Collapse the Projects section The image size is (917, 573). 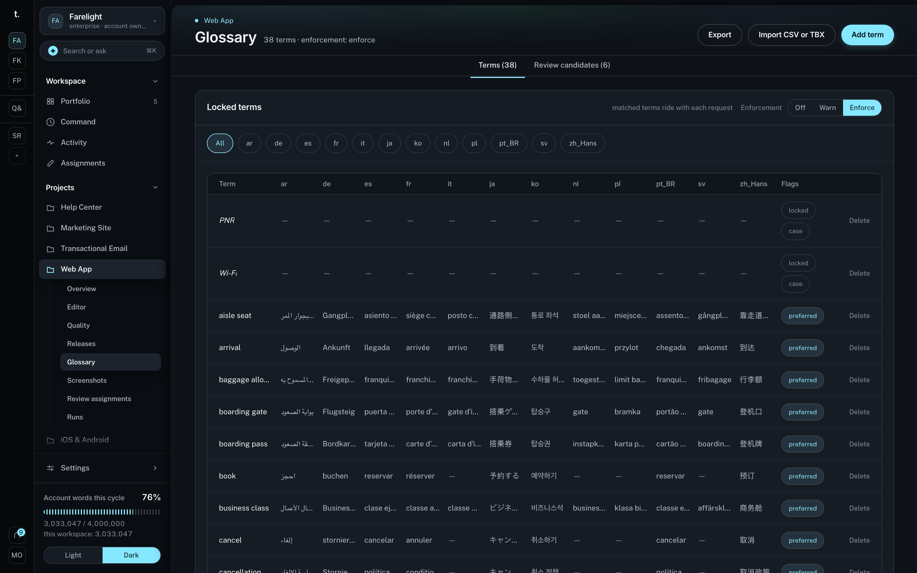point(155,188)
